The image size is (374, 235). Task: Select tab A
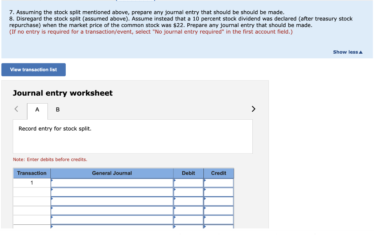37,109
